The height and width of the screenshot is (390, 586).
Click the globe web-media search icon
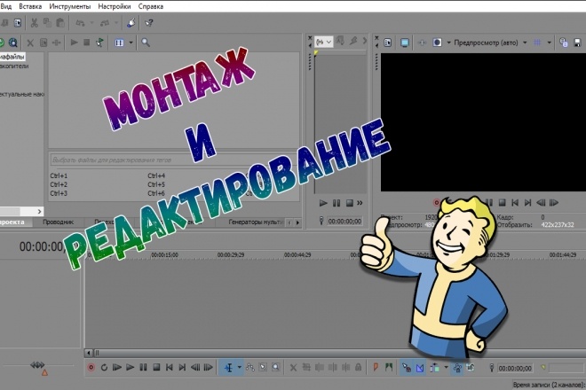click(13, 43)
